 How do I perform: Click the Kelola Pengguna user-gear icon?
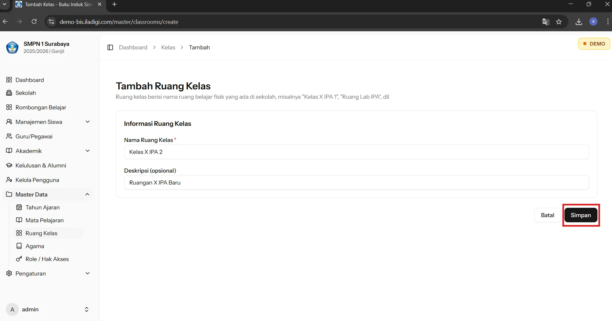click(9, 180)
